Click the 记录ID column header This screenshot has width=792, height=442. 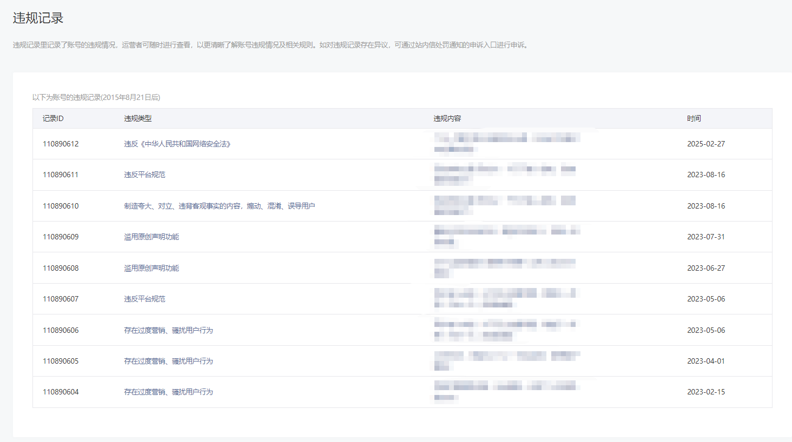(53, 118)
